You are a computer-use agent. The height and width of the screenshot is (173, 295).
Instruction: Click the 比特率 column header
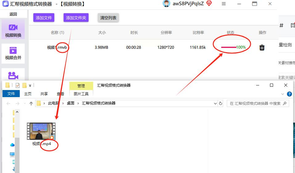click(198, 33)
